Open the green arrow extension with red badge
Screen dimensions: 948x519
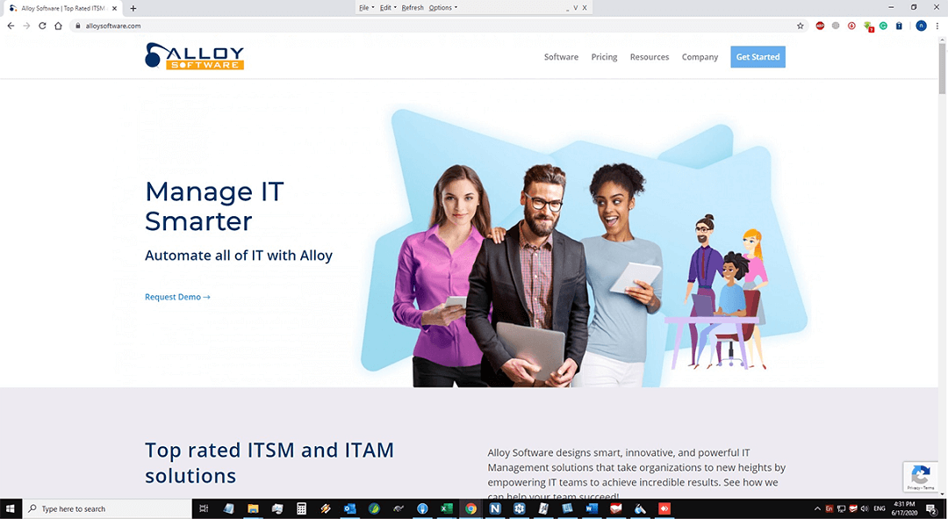867,26
